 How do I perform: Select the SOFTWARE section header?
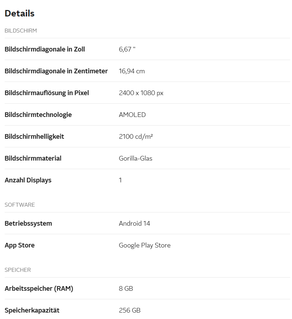20,205
